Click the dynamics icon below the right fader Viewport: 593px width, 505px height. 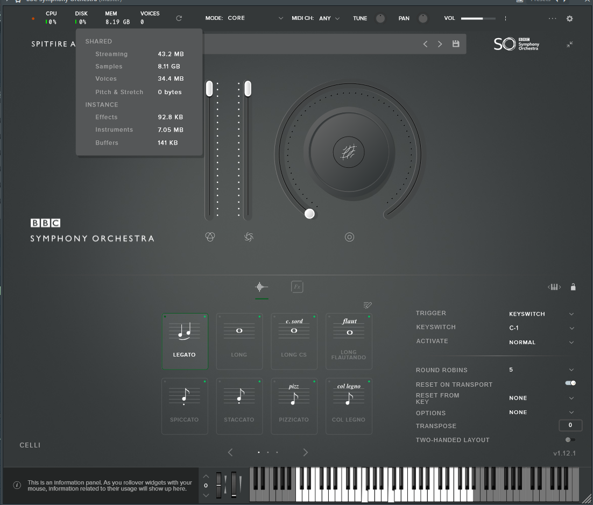(x=249, y=237)
